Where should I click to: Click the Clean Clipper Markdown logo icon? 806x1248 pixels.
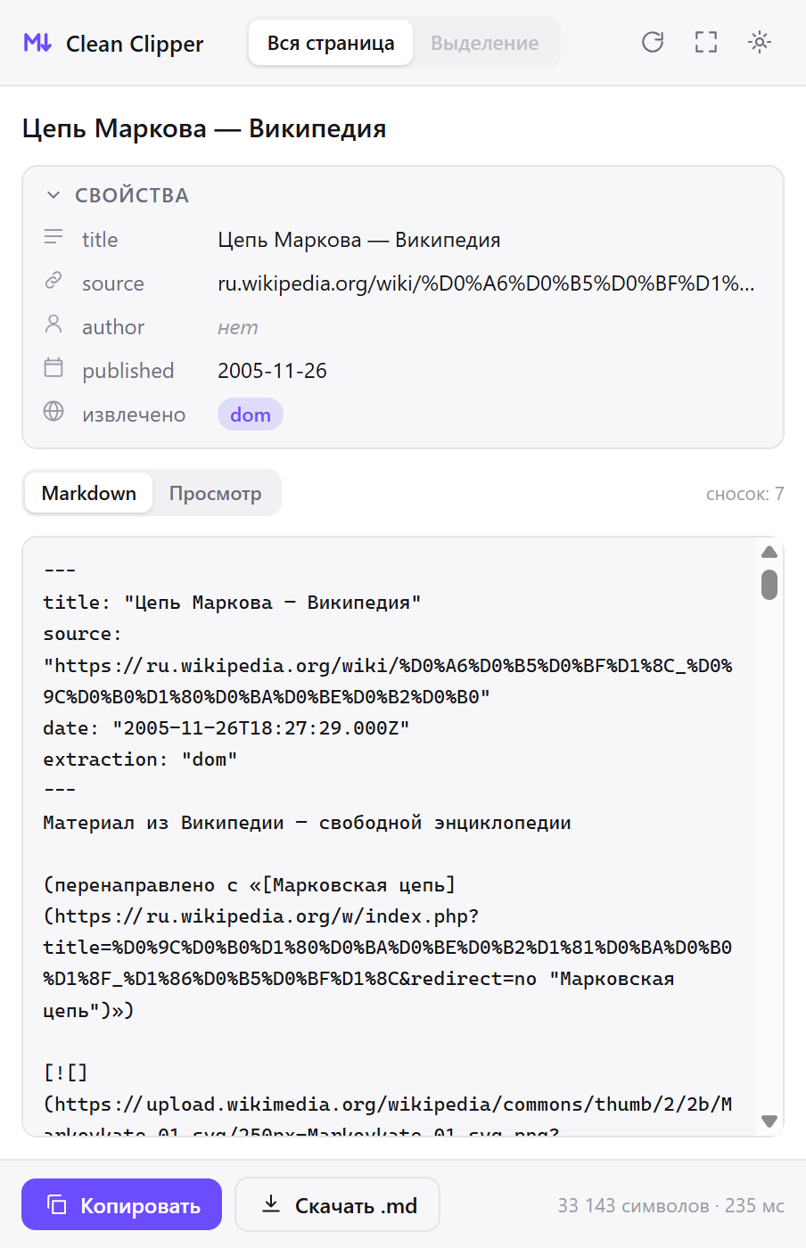pyautogui.click(x=37, y=43)
